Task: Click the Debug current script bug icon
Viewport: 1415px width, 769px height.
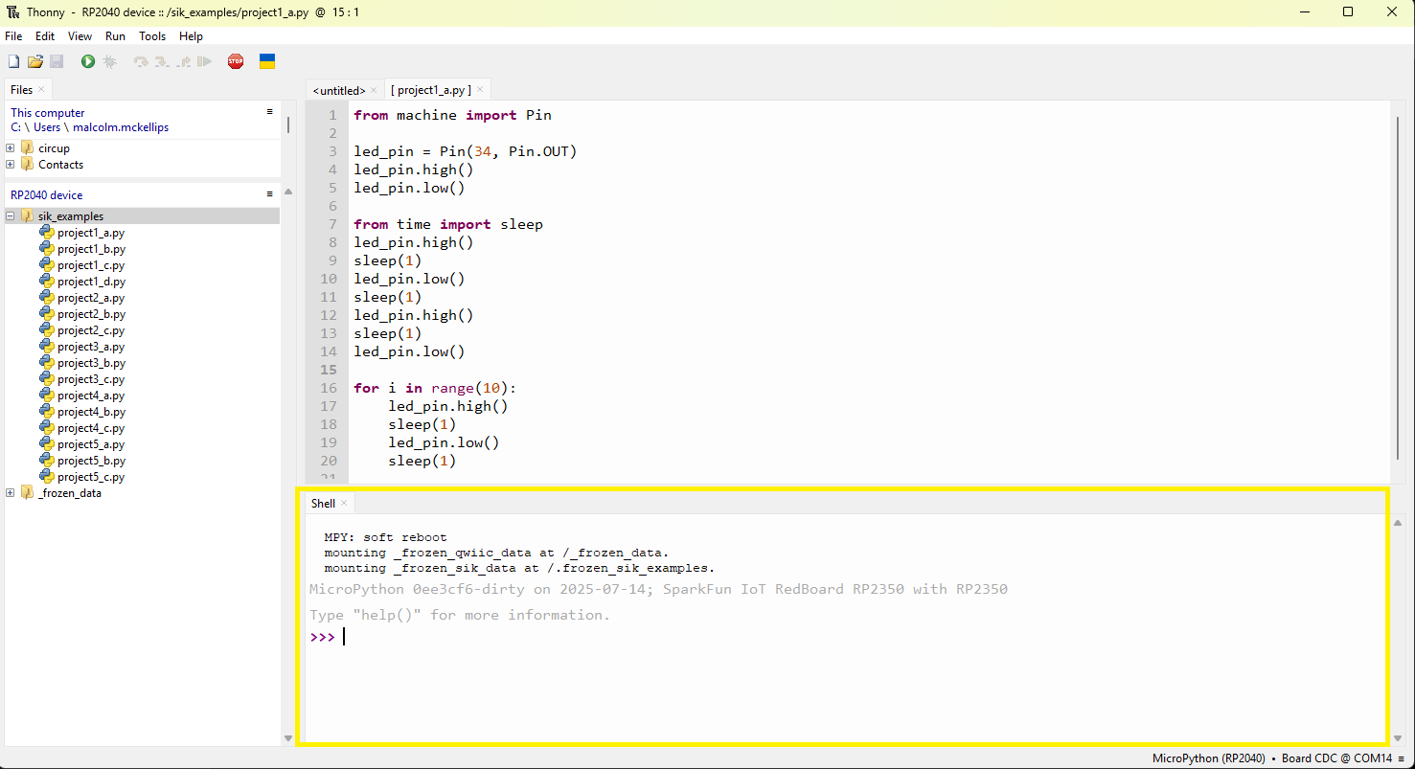Action: click(x=110, y=62)
